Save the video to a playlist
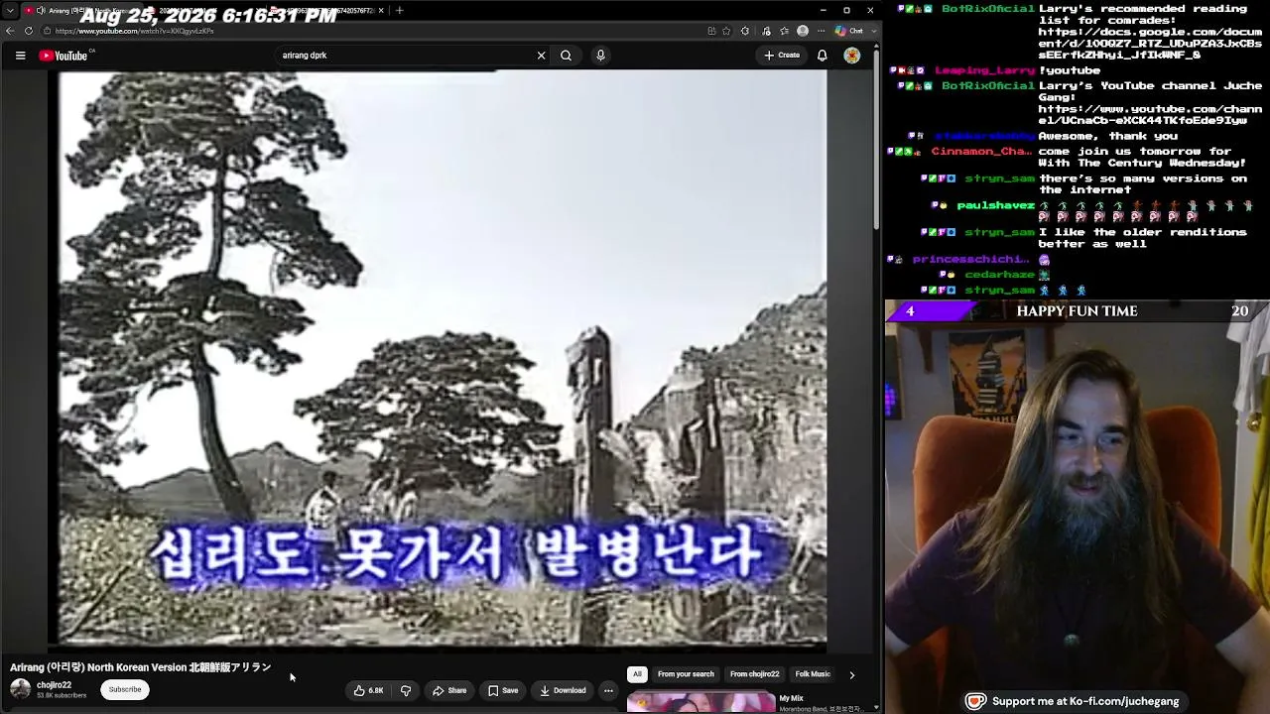This screenshot has width=1270, height=714. point(502,690)
